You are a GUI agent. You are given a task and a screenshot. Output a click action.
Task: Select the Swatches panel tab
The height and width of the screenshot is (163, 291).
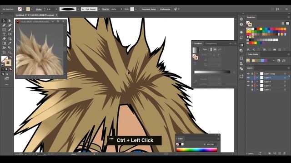coord(251,17)
